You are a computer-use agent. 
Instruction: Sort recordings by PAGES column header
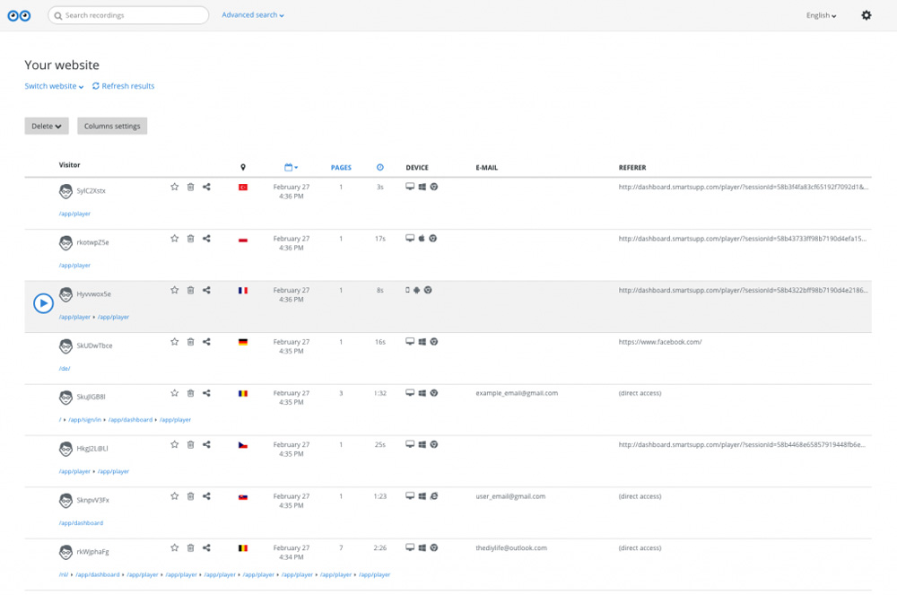point(341,168)
